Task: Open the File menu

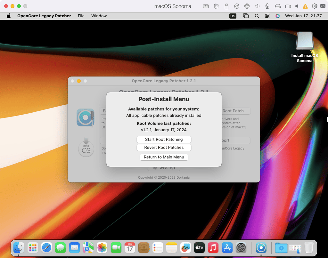Action: pos(81,16)
